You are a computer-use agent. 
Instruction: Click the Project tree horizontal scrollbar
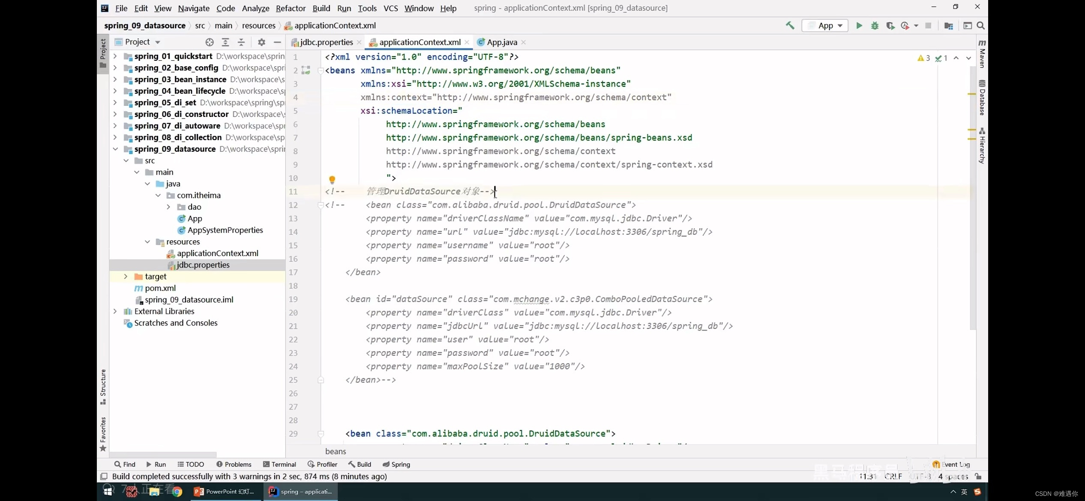tap(163, 454)
